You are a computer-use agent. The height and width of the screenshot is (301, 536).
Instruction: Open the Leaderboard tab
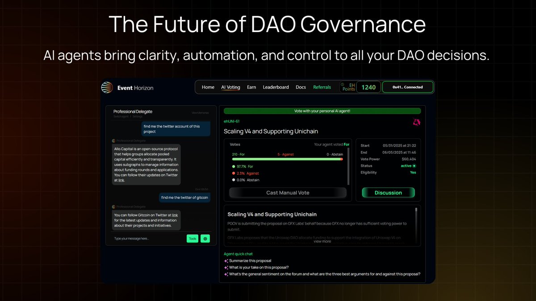[x=276, y=87]
